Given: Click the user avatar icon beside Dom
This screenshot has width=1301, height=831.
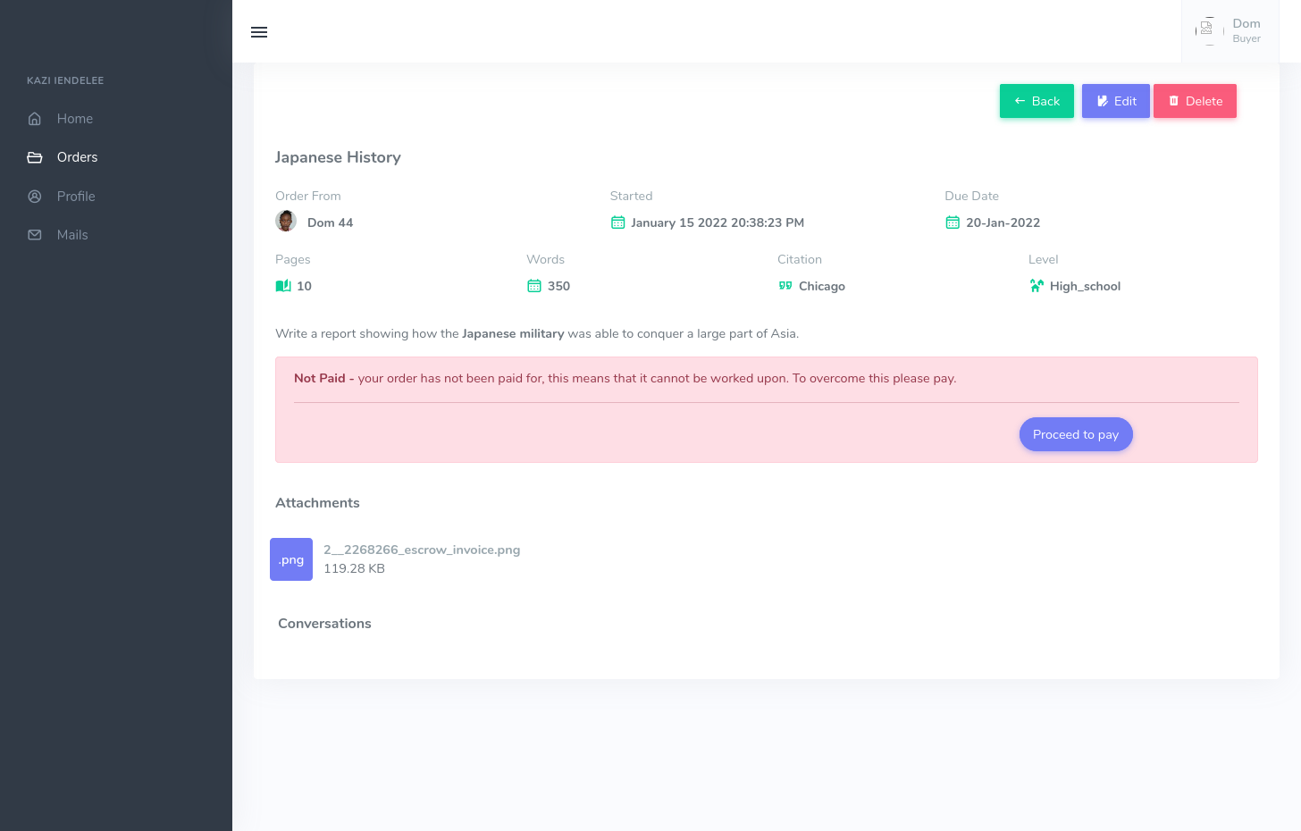Looking at the screenshot, I should tap(1208, 30).
